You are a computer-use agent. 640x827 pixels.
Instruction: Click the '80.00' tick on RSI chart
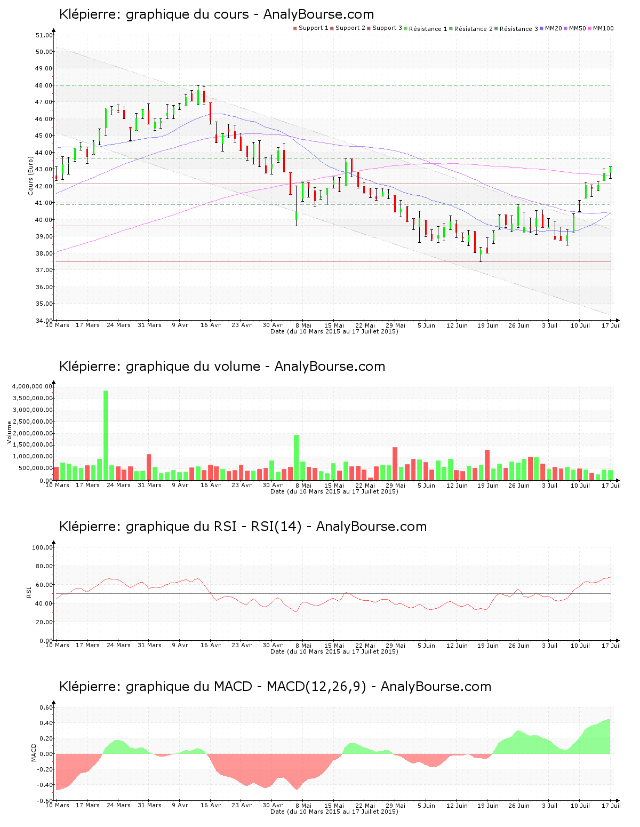44,566
